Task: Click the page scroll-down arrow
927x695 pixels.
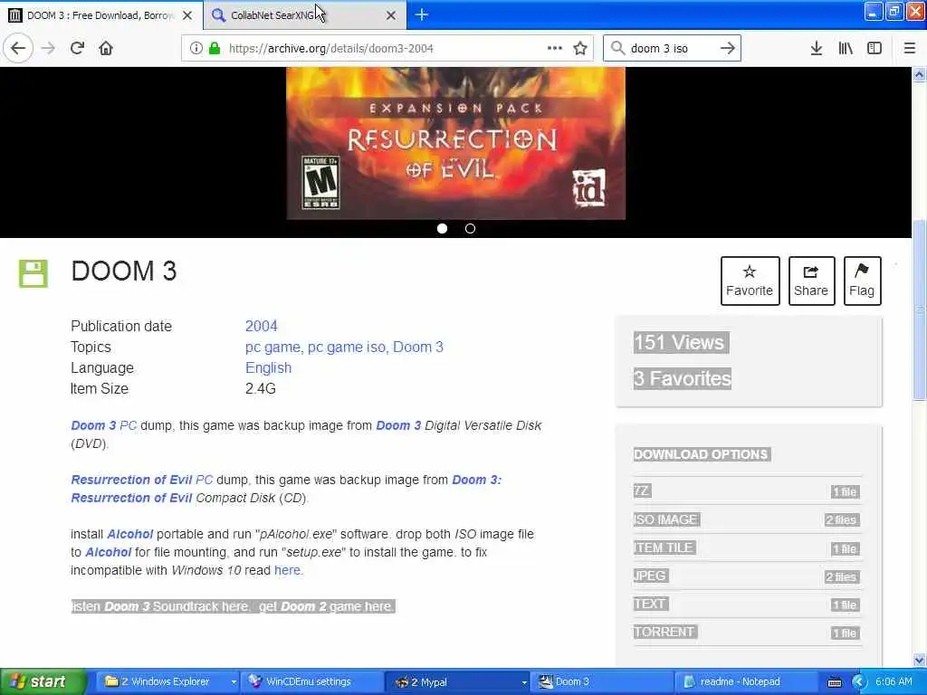Action: pos(919,660)
